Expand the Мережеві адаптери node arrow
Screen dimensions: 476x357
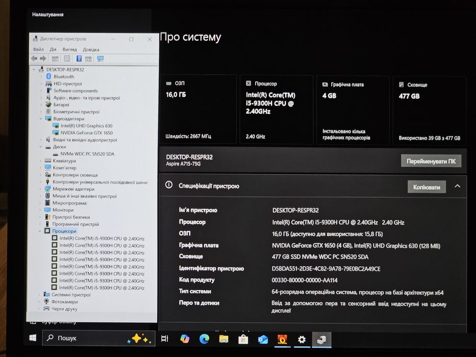[x=40, y=189]
